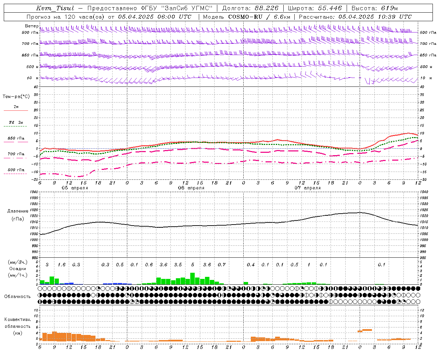Click the "0.6" three-hour precipitation value
The height and width of the screenshot is (350, 438).
click(149, 265)
